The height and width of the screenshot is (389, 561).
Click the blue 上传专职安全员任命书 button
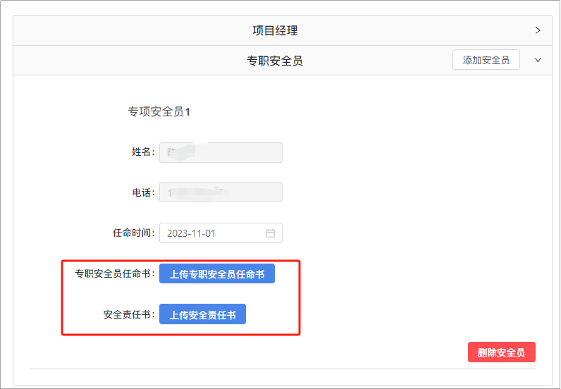tap(217, 273)
